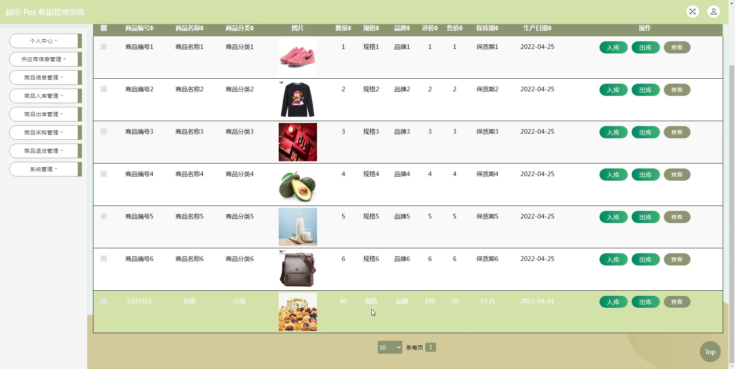Open the rows-per-page dropdown showing 10
This screenshot has height=369, width=735.
pyautogui.click(x=390, y=347)
